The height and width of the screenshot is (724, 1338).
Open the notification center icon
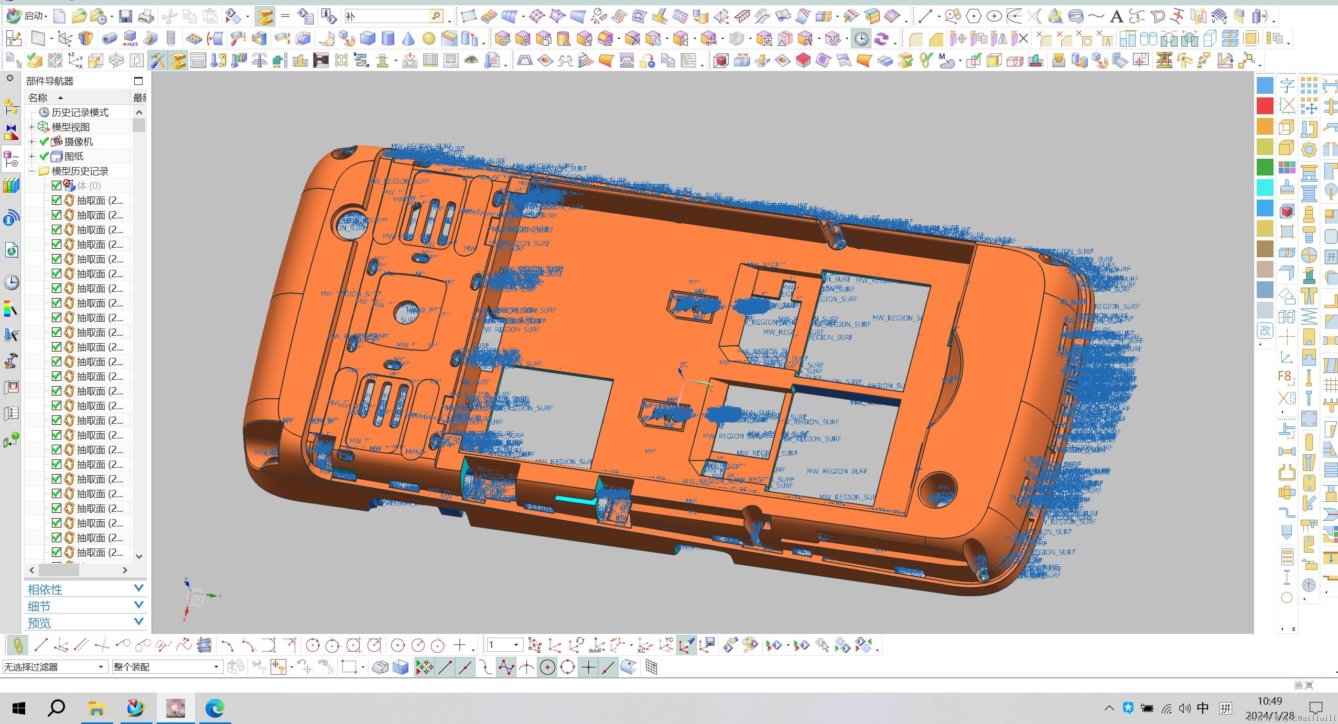[x=1316, y=708]
